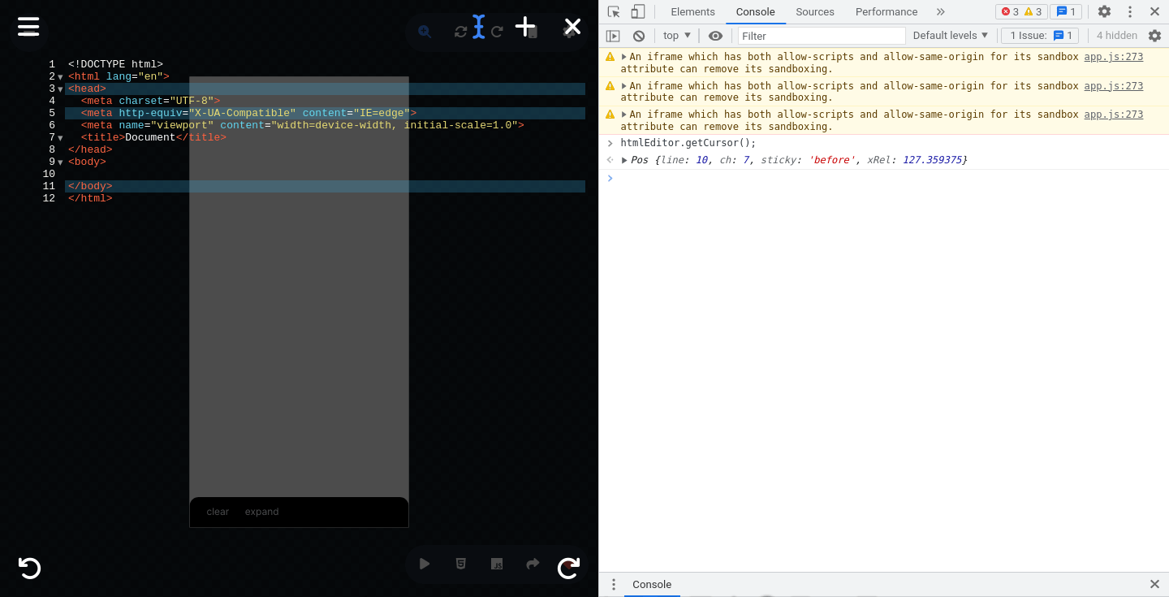The width and height of the screenshot is (1169, 597).
Task: Toggle inspect element mode
Action: 615,12
